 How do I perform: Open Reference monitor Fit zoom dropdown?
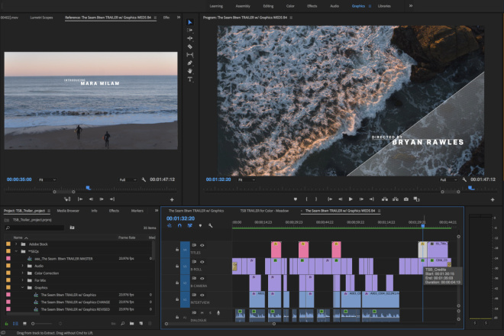tap(47, 179)
